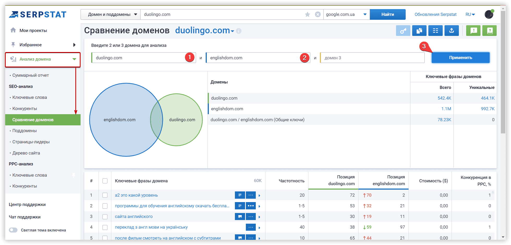Open the green help question-mark icon
This screenshot has width=511, height=245.
pos(490,31)
